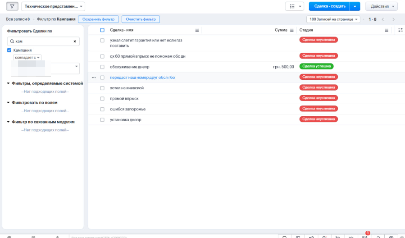Click the Сохранить фильтр button
The image size is (405, 238).
(x=98, y=19)
